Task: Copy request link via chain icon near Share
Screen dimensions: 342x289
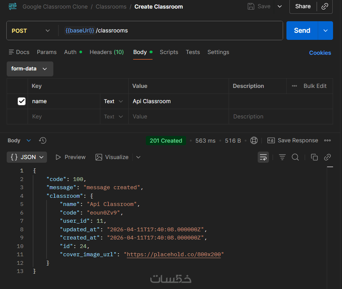Action: (x=325, y=7)
